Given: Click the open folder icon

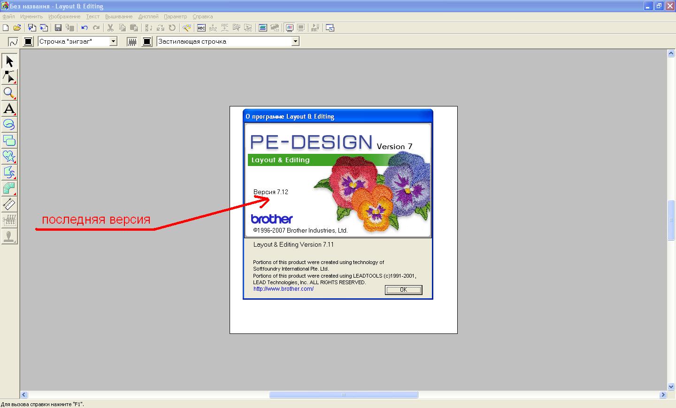Looking at the screenshot, I should [x=17, y=28].
